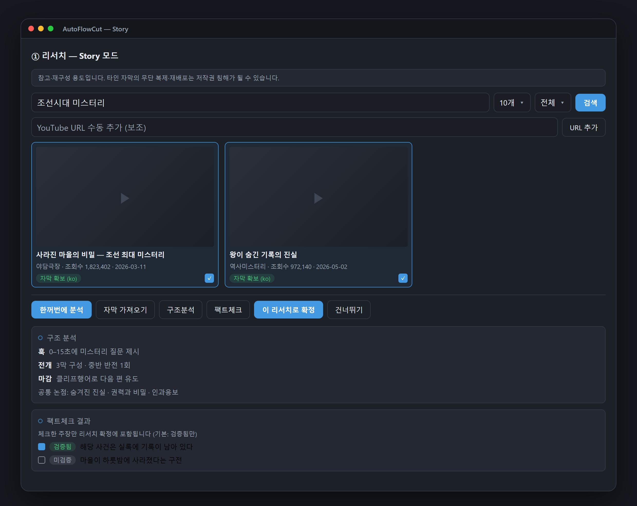Click the 팩트체크 결과 section header
637x506 pixels.
(69, 421)
